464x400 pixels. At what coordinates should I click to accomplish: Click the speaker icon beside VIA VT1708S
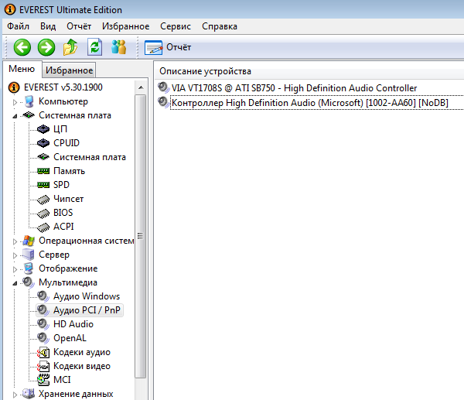(x=163, y=88)
